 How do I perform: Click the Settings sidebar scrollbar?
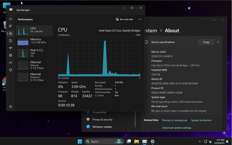pos(135,119)
